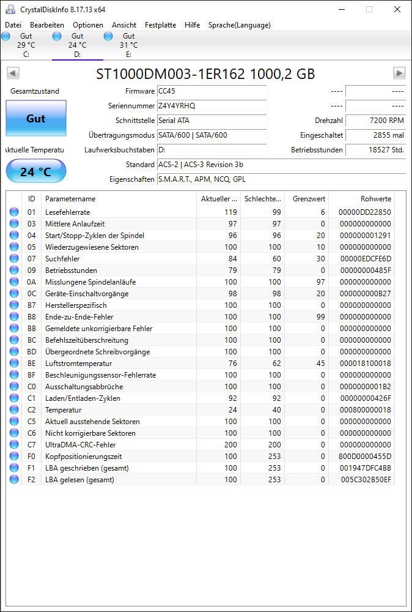The height and width of the screenshot is (612, 412).
Task: Click the CrystalDiskInfo title bar icon
Action: point(10,9)
